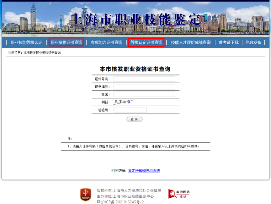Screen dimensions: 271x204
Task: Open 等级认定证书查询
Action: (x=146, y=42)
